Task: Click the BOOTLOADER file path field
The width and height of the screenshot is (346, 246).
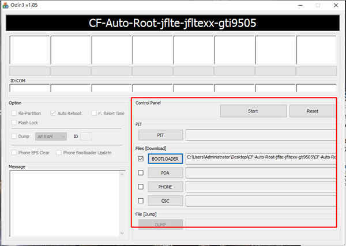Action: [261, 158]
